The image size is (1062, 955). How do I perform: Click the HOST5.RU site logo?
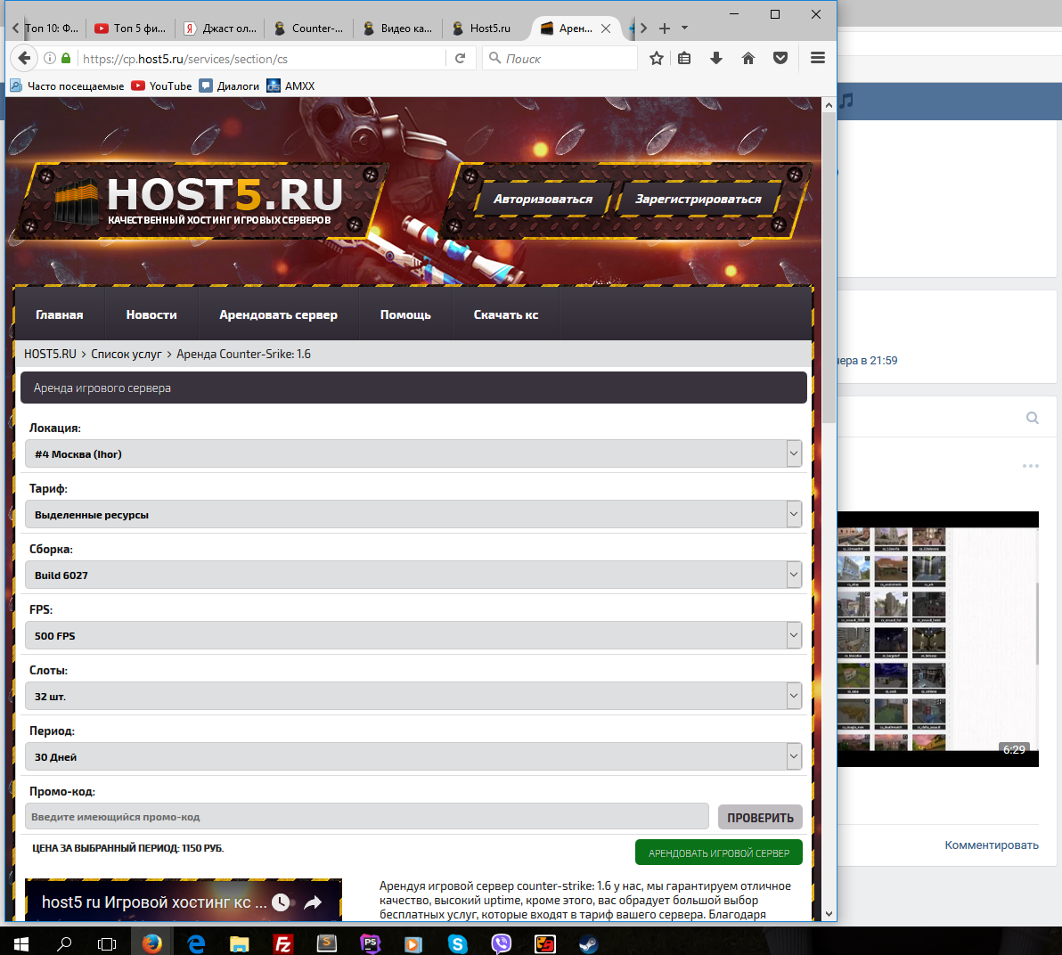[x=201, y=200]
